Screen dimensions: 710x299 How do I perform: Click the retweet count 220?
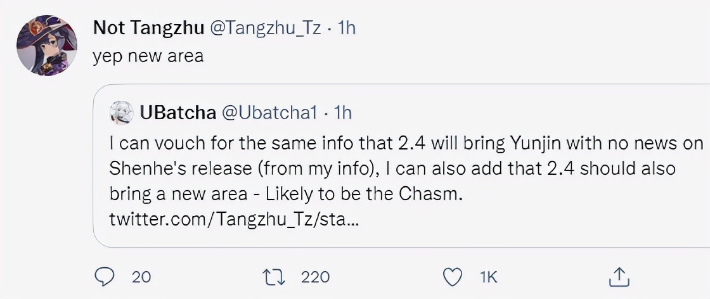point(315,277)
